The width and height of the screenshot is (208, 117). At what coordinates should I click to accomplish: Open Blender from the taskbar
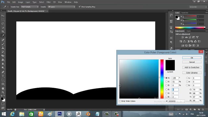click(88, 114)
